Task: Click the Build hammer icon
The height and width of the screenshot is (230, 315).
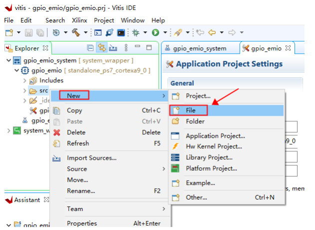Action: tap(76, 32)
